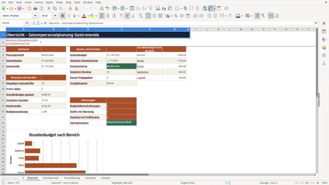Click zoom-in plus button
The image size is (329, 185).
click(318, 183)
